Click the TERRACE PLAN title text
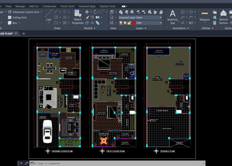This screenshot has height=166, width=232. point(167,151)
